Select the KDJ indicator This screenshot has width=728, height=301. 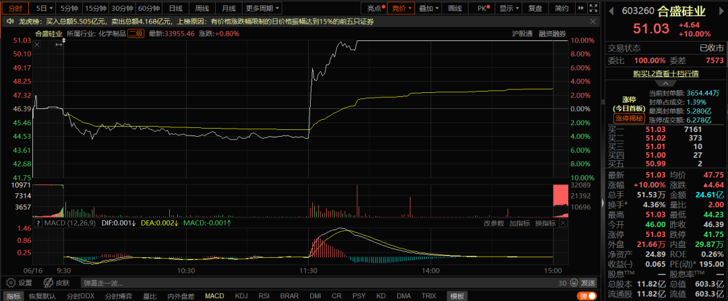[x=241, y=296]
